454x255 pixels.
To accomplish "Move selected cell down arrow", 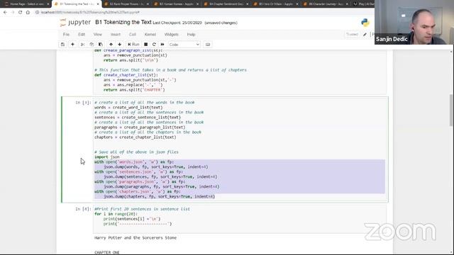I will point(120,45).
